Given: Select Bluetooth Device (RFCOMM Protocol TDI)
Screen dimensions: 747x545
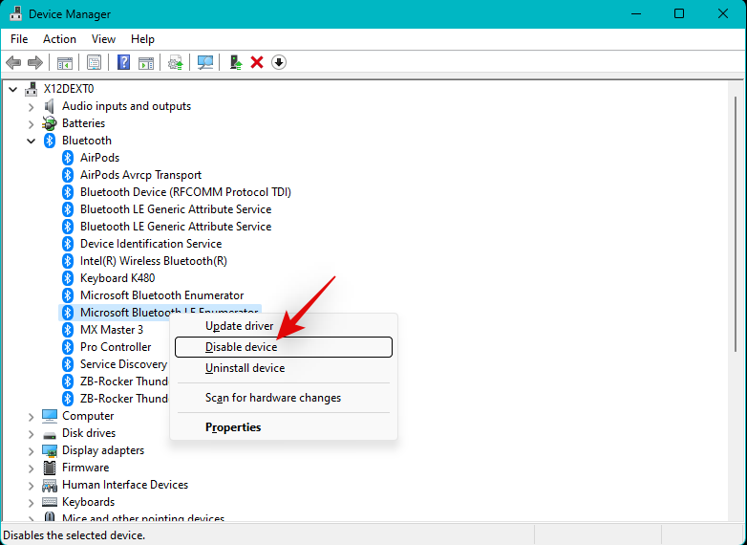Looking at the screenshot, I should (185, 191).
